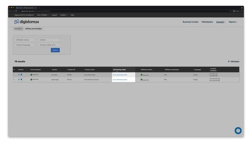Click the Affiliation status approved checkmark in row 2
The width and height of the screenshot is (252, 142).
click(142, 80)
